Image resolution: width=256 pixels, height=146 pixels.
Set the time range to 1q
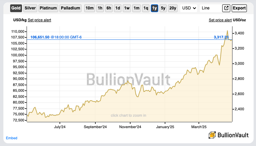click(x=146, y=8)
